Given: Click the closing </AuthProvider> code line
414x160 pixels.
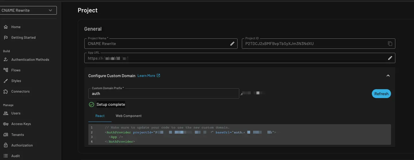Looking at the screenshot, I should pos(120,142).
